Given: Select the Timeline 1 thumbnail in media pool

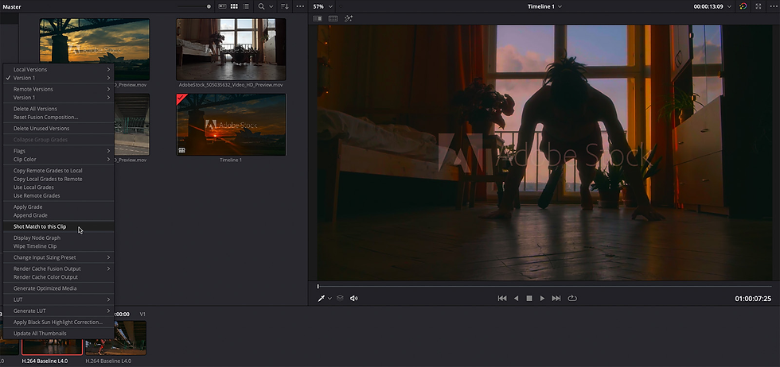Looking at the screenshot, I should pyautogui.click(x=231, y=125).
